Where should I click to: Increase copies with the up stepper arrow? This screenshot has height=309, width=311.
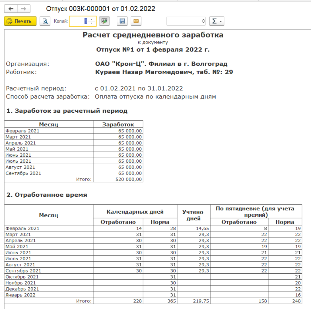pos(91,19)
